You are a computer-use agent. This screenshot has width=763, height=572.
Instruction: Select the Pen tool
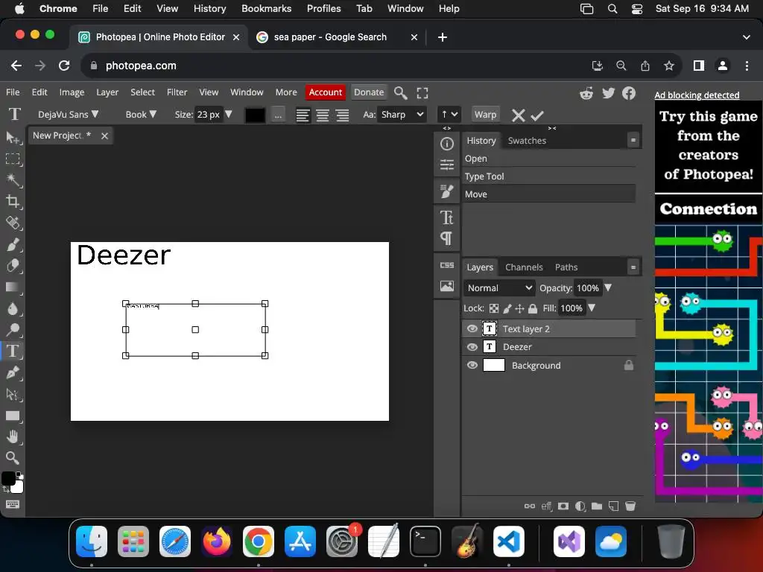click(x=13, y=372)
